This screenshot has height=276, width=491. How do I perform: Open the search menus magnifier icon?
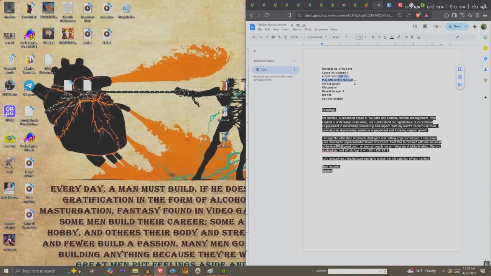pyautogui.click(x=254, y=37)
